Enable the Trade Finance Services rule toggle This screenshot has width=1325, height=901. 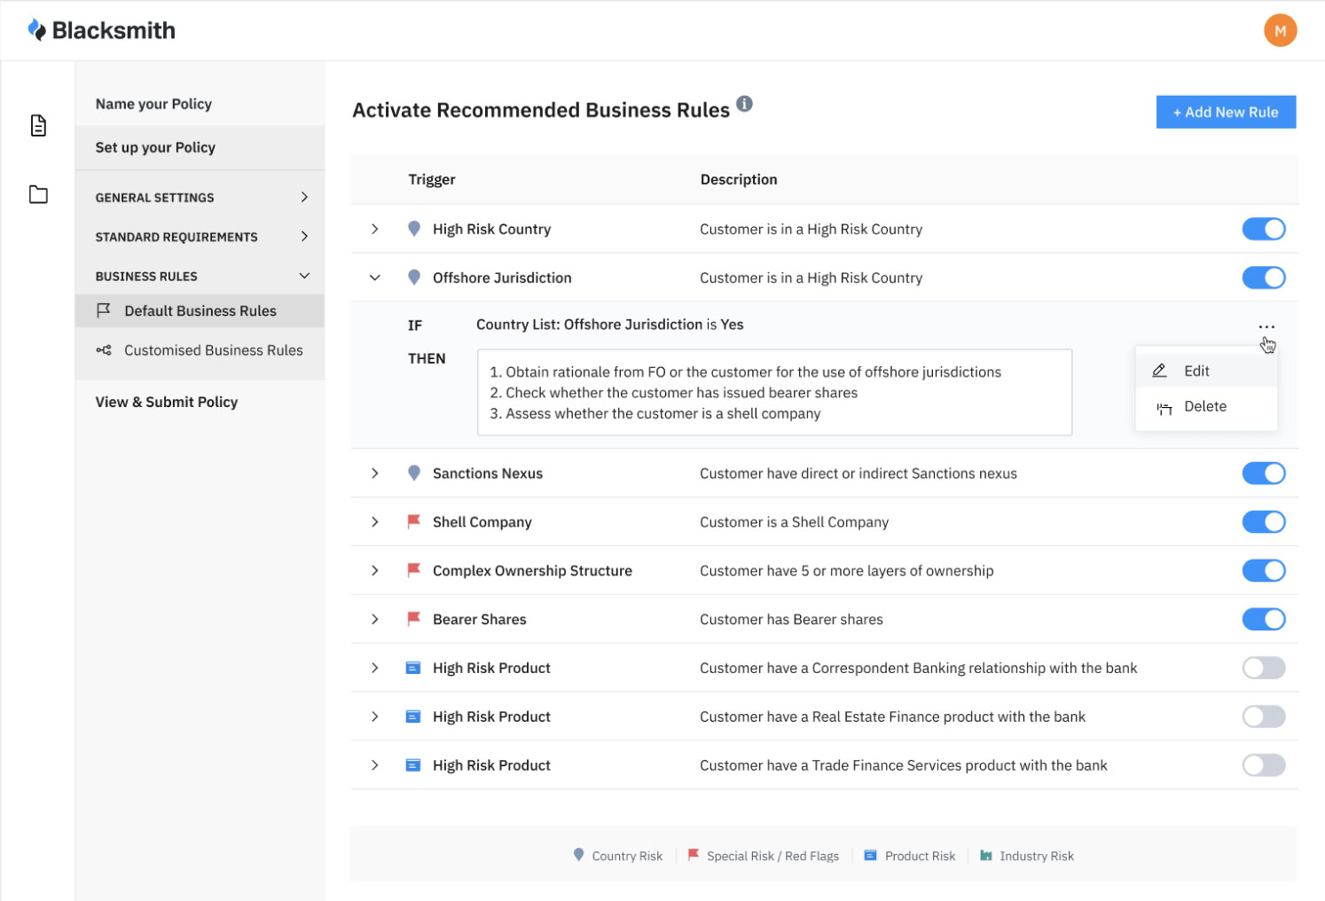pos(1263,765)
